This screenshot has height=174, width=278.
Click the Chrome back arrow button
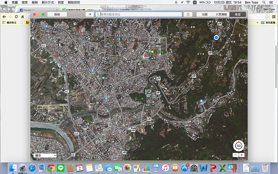pos(4,17)
